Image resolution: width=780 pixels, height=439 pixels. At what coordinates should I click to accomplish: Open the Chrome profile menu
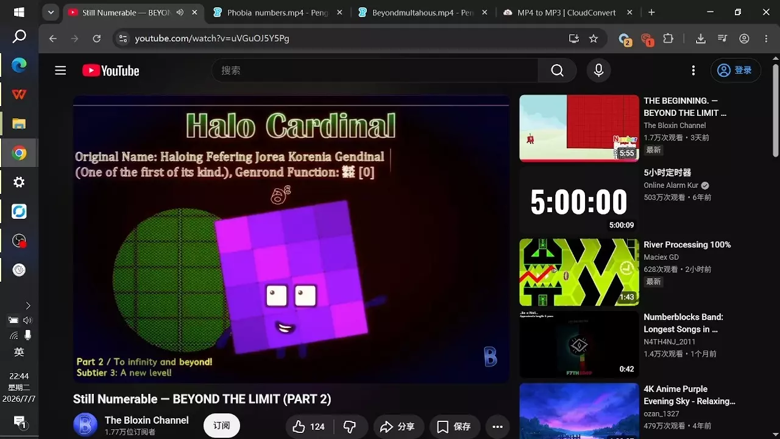tap(744, 38)
